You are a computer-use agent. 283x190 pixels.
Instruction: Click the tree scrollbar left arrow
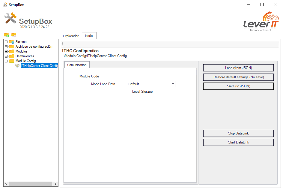point(6,184)
